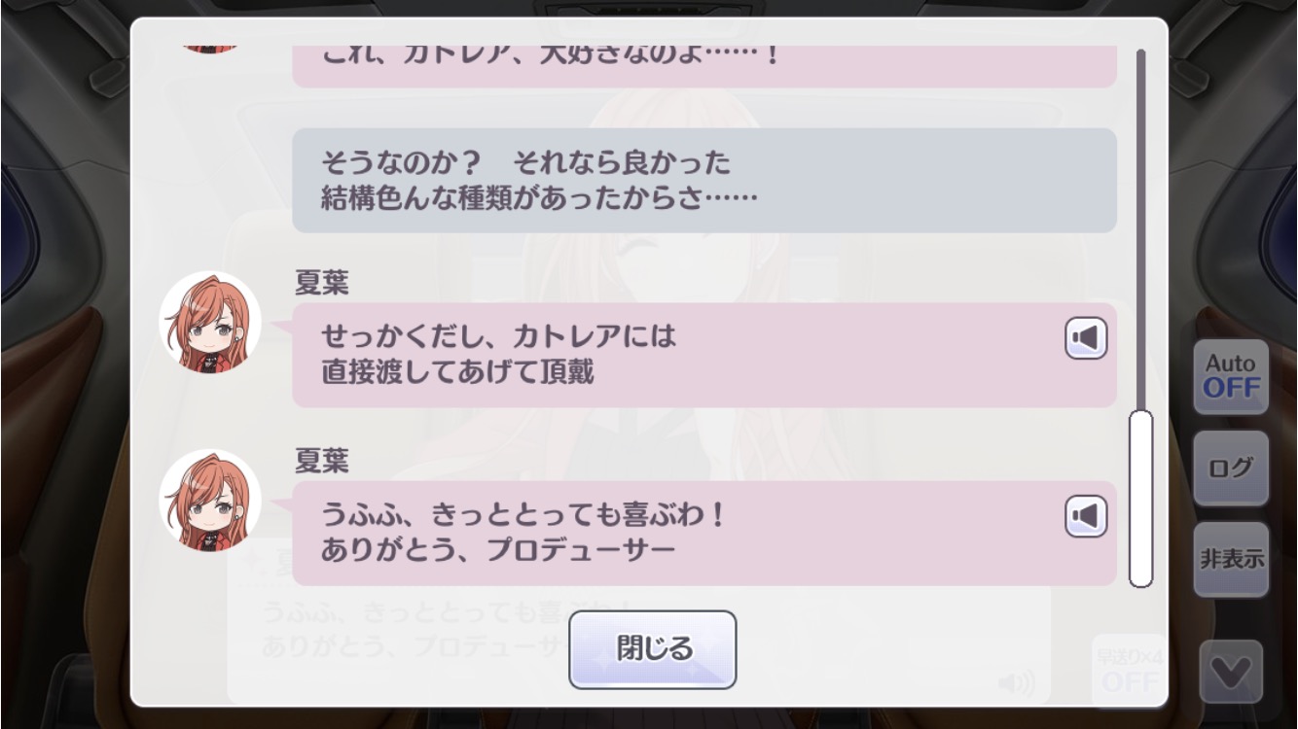The image size is (1298, 729).
Task: Play voice for うふふ、きっととっても喜ぶわ line
Action: click(x=1086, y=516)
